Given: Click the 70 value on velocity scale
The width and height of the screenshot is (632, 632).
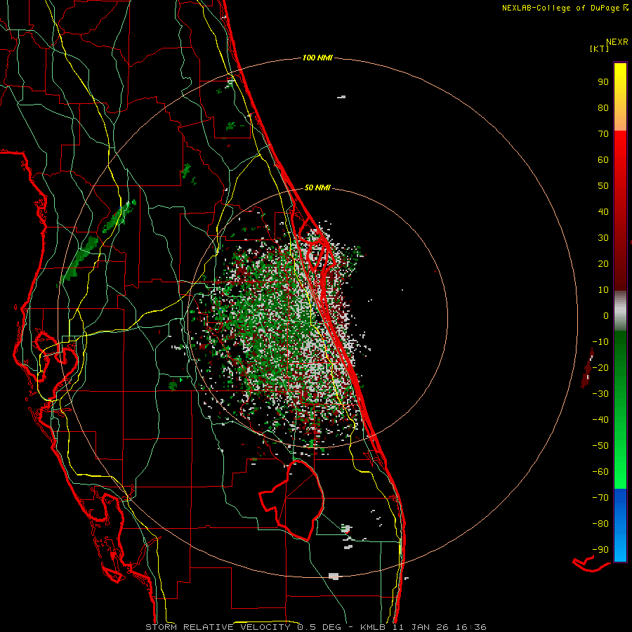Looking at the screenshot, I should (603, 134).
